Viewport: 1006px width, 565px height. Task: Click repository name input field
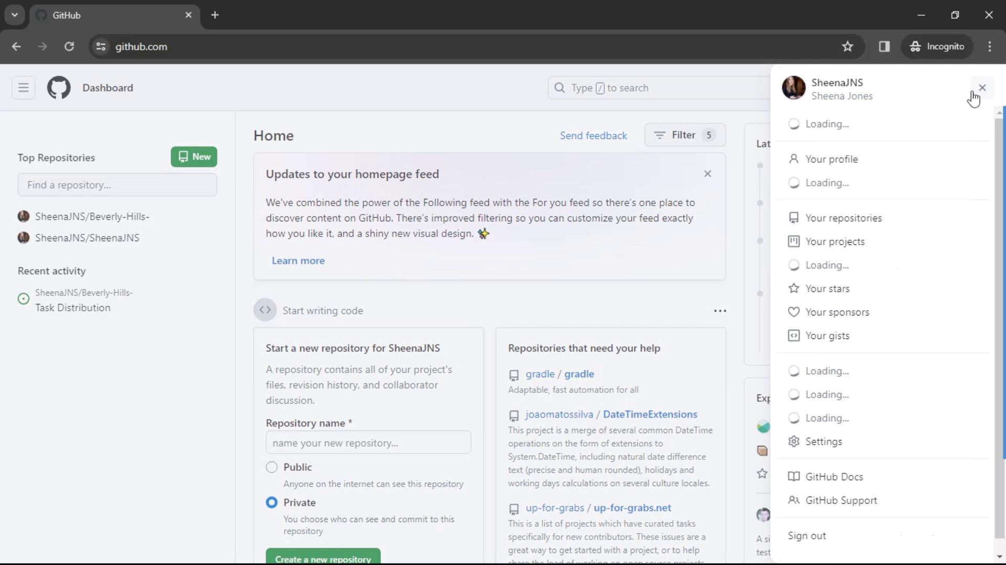coord(368,442)
